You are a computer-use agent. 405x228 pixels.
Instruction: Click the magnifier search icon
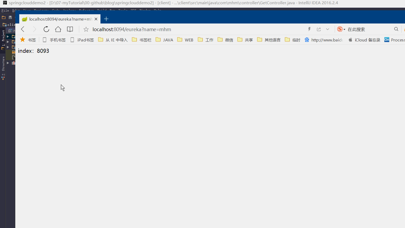point(396,29)
